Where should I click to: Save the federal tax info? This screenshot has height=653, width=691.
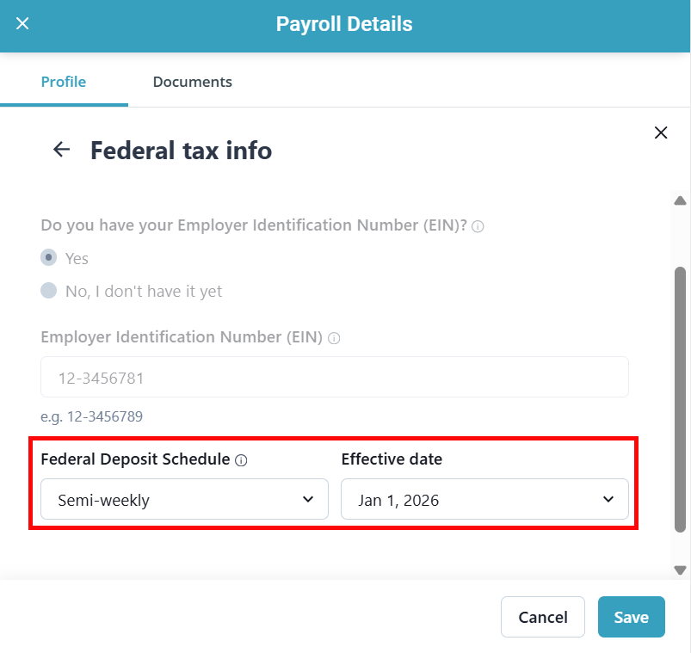pyautogui.click(x=631, y=617)
